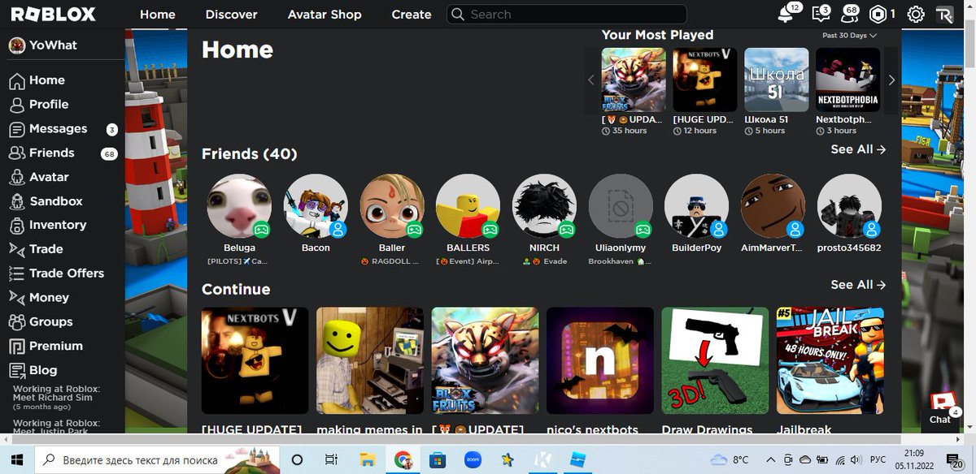The image size is (976, 474).
Task: Open the notifications bell icon
Action: [786, 14]
